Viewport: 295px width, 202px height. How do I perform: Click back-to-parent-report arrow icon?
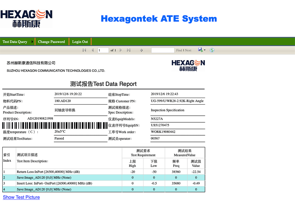tap(141, 50)
